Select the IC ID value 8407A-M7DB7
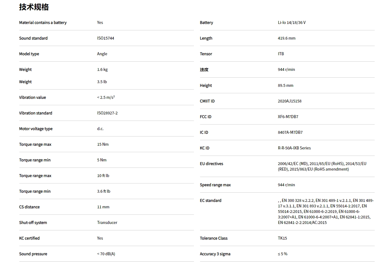This screenshot has width=390, height=262. [x=290, y=133]
